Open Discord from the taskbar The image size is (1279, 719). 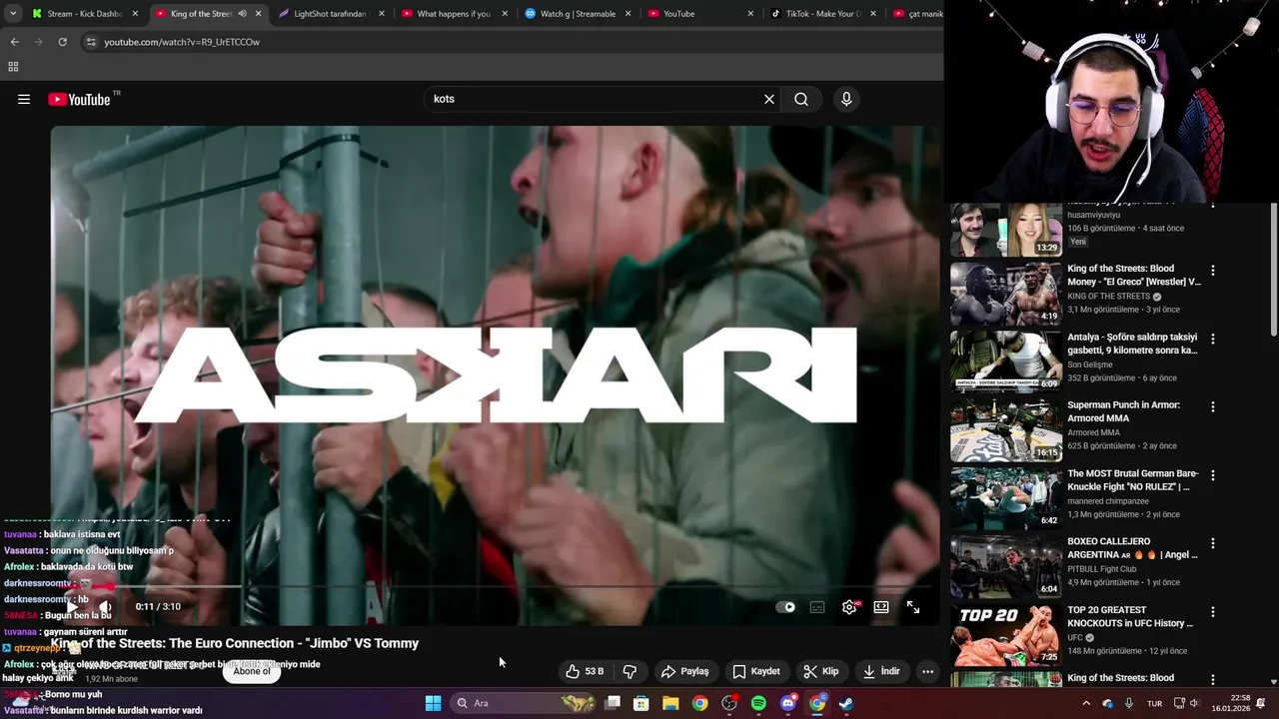tap(788, 703)
